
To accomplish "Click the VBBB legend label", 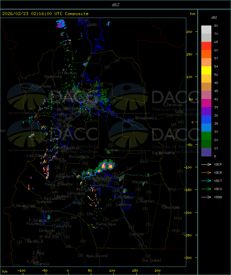I will 218,197.
